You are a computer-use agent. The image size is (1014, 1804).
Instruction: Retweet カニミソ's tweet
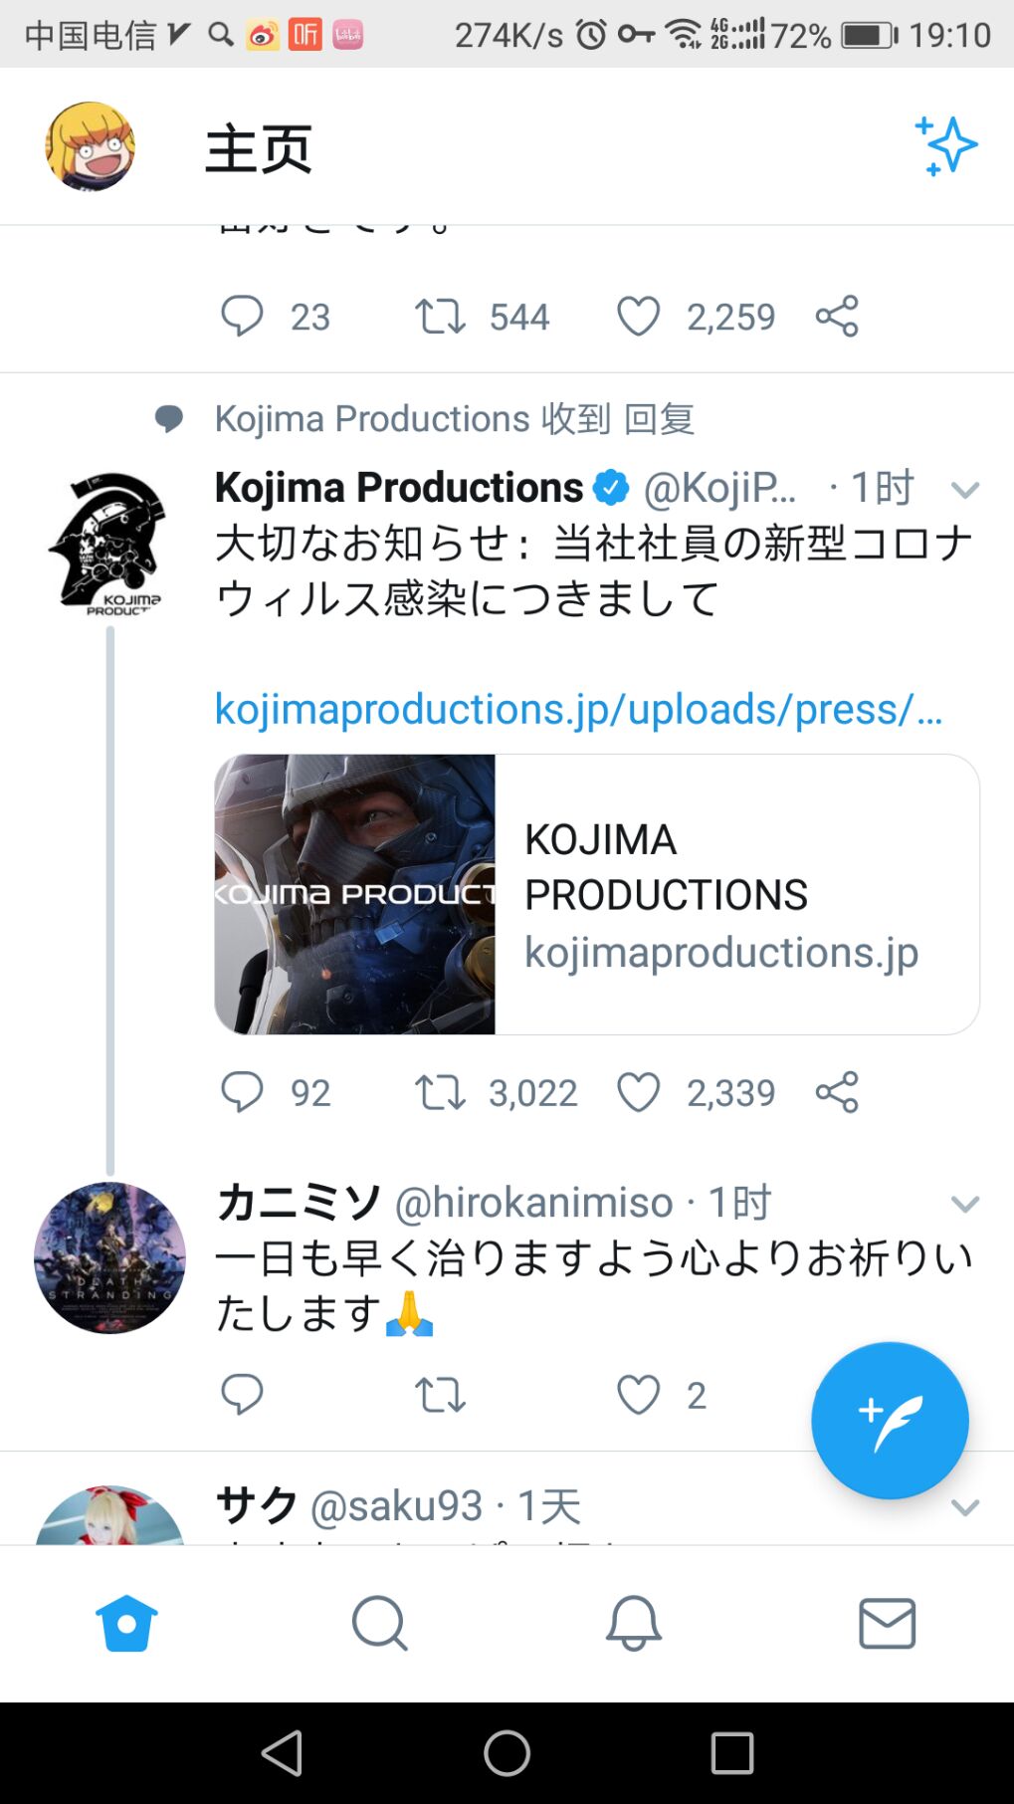tap(440, 1395)
